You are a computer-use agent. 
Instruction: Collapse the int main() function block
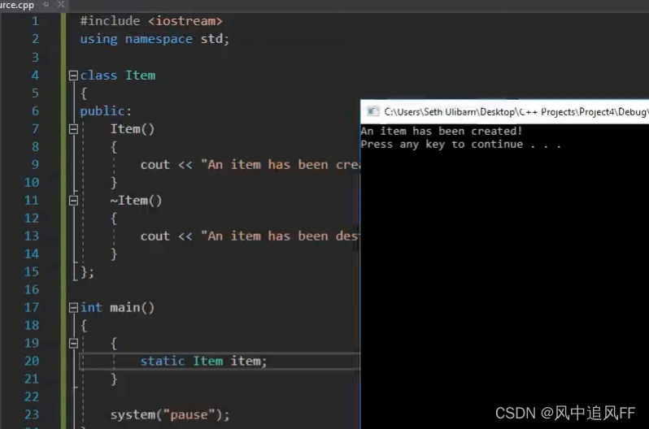point(73,307)
